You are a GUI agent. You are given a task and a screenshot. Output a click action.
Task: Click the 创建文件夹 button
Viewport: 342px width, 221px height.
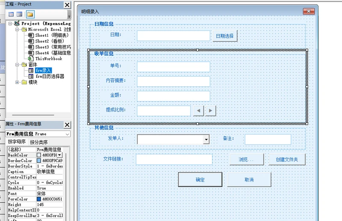click(287, 160)
